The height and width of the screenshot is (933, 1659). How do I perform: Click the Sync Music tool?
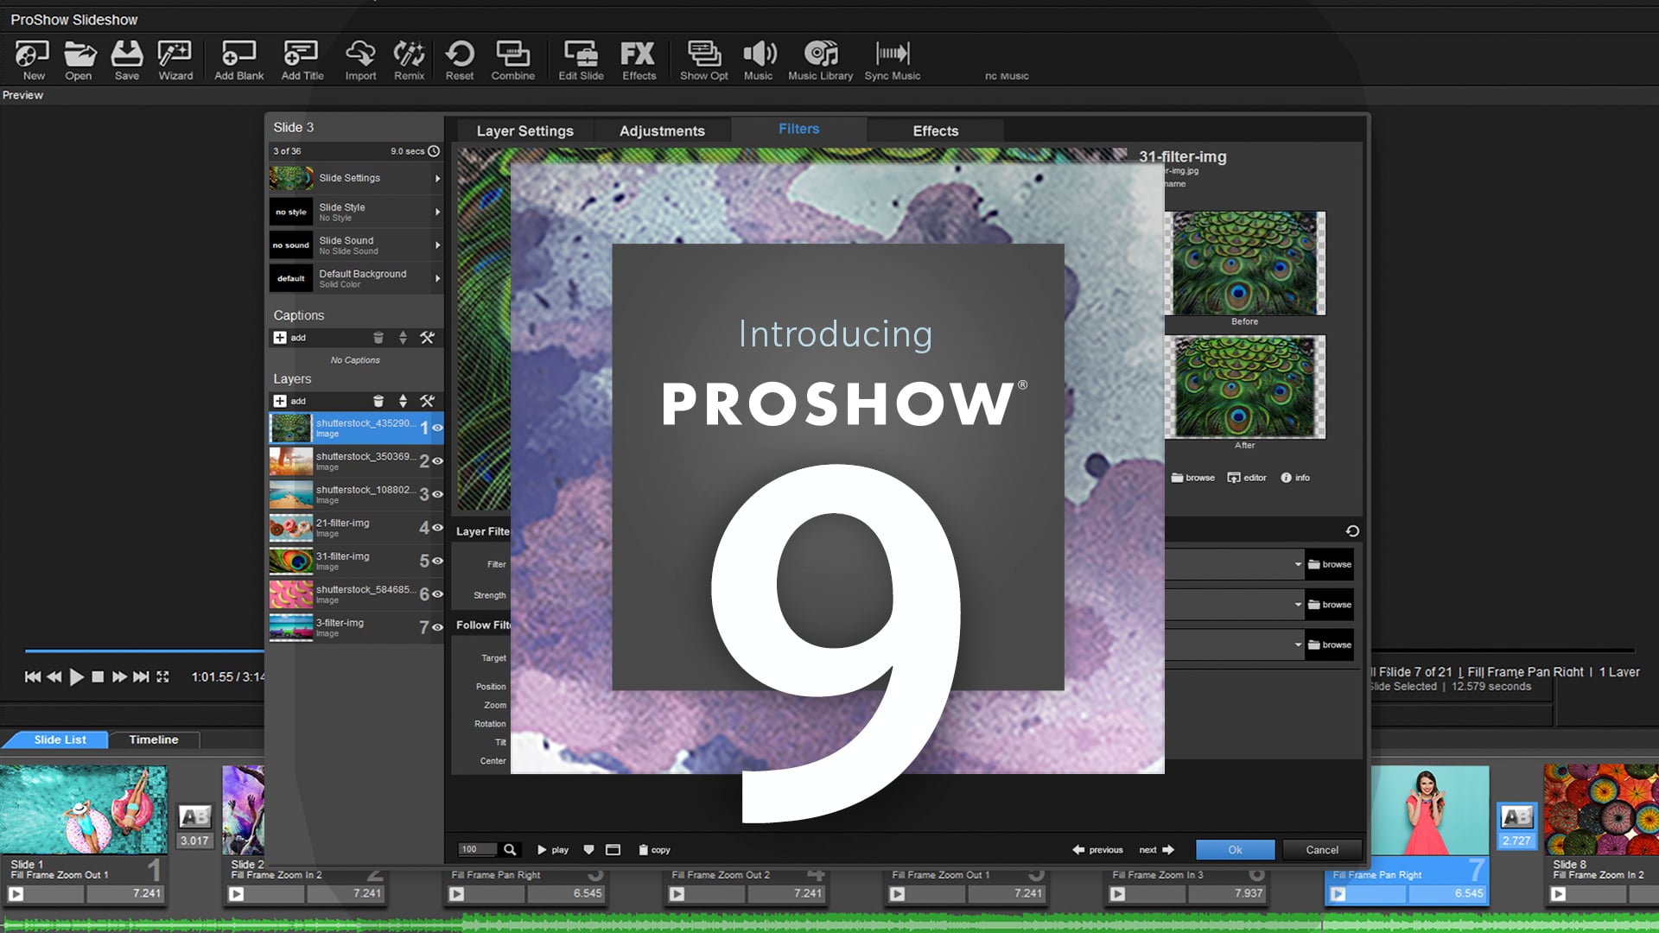click(x=892, y=59)
